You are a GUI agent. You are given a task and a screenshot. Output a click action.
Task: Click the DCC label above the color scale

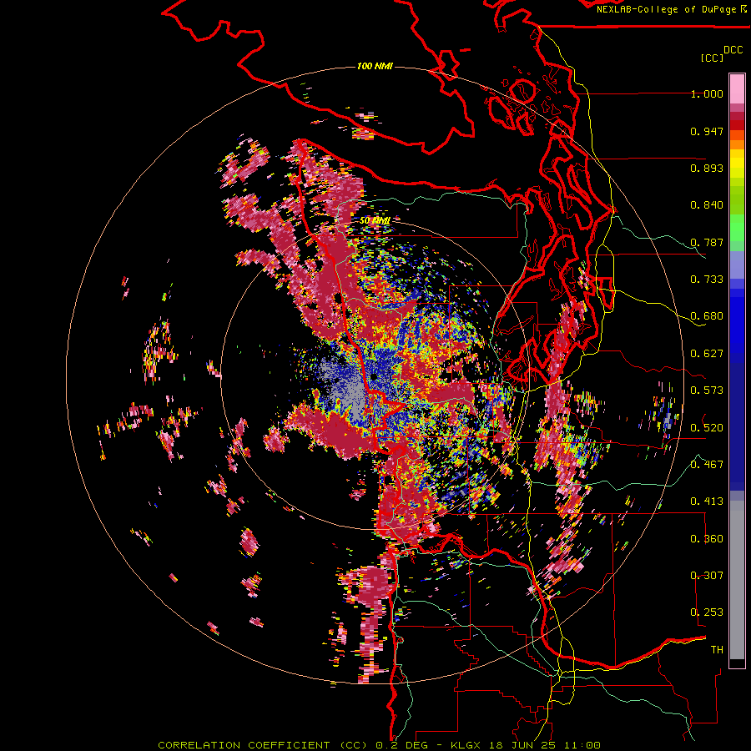pyautogui.click(x=733, y=50)
